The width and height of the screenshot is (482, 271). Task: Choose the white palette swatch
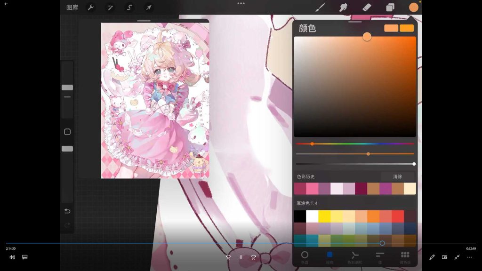pyautogui.click(x=312, y=216)
